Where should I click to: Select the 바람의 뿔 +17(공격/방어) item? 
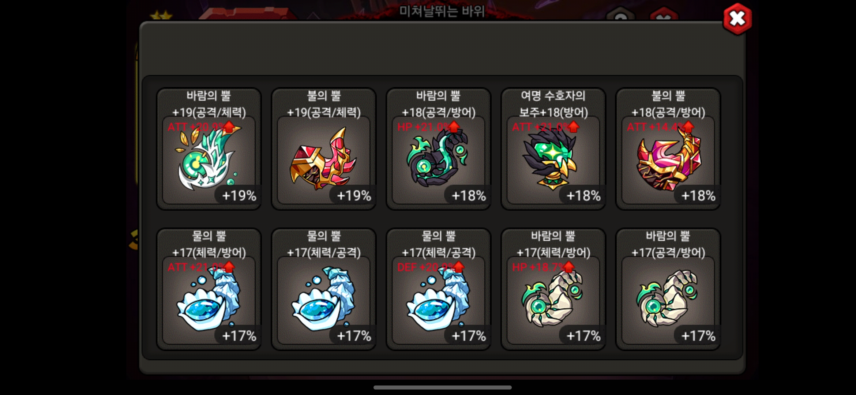tap(668, 289)
